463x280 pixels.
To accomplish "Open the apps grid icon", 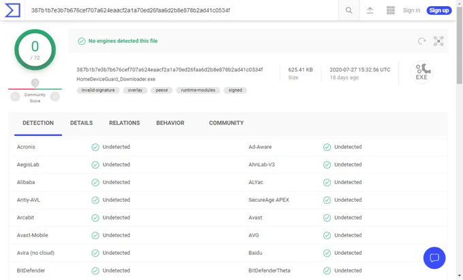I will [391, 10].
